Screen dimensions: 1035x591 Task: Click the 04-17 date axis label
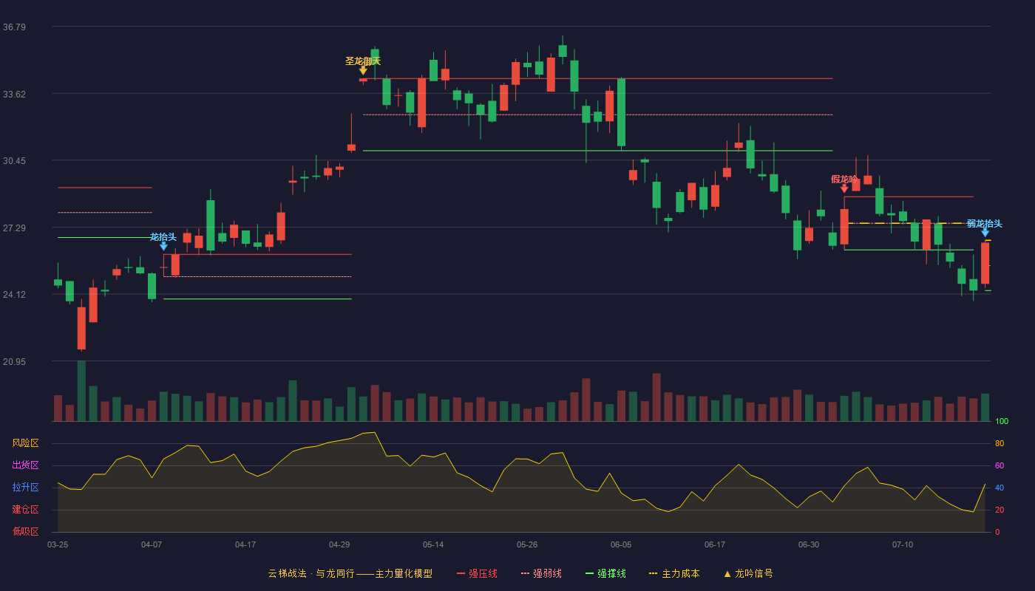[x=245, y=544]
